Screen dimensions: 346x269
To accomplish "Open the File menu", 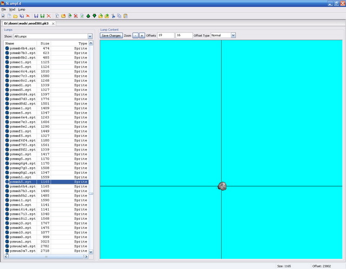I will pyautogui.click(x=4, y=9).
